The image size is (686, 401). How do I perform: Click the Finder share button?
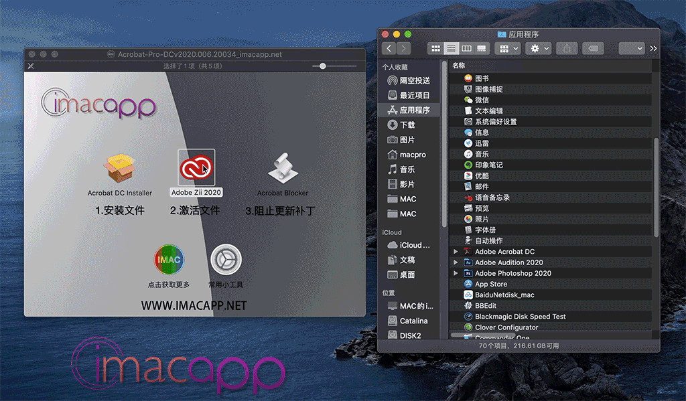click(x=567, y=49)
